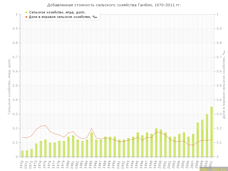
Task: Click the 2011 year label on x-axis
Action: [x=211, y=164]
